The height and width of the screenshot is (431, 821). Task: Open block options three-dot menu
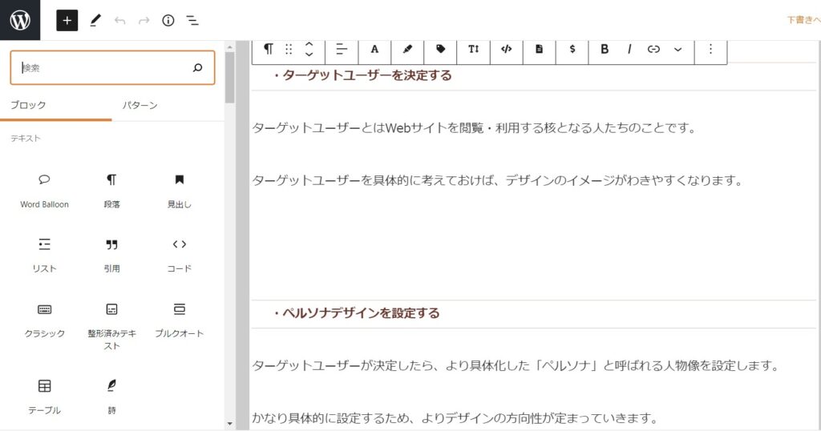coord(710,49)
